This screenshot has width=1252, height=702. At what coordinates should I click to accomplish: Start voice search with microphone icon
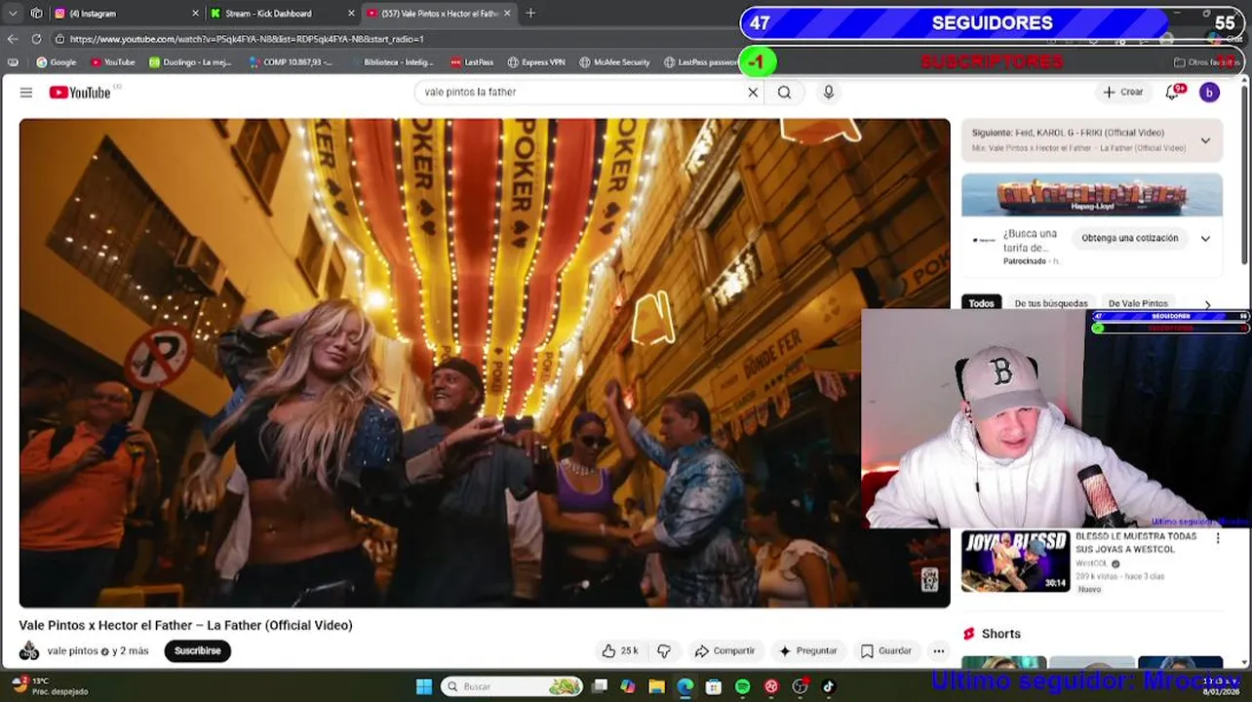828,93
